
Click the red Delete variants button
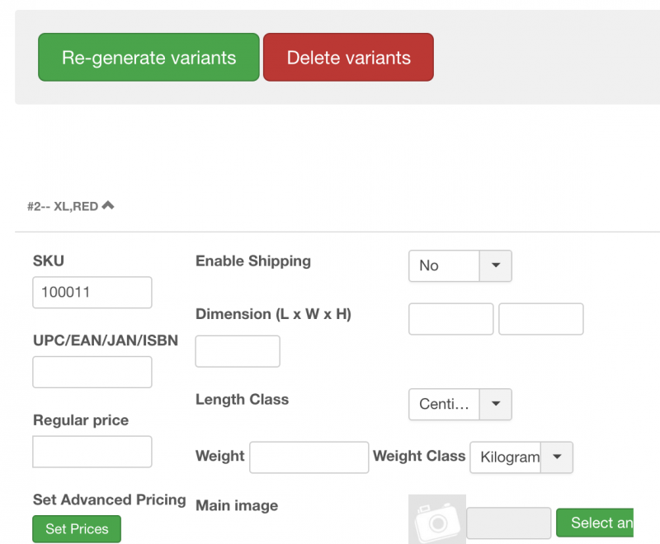pyautogui.click(x=348, y=57)
